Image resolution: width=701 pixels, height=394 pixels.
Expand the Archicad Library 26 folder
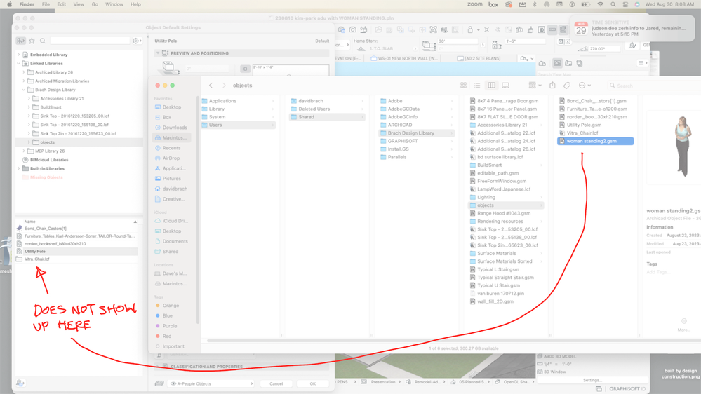tap(24, 72)
